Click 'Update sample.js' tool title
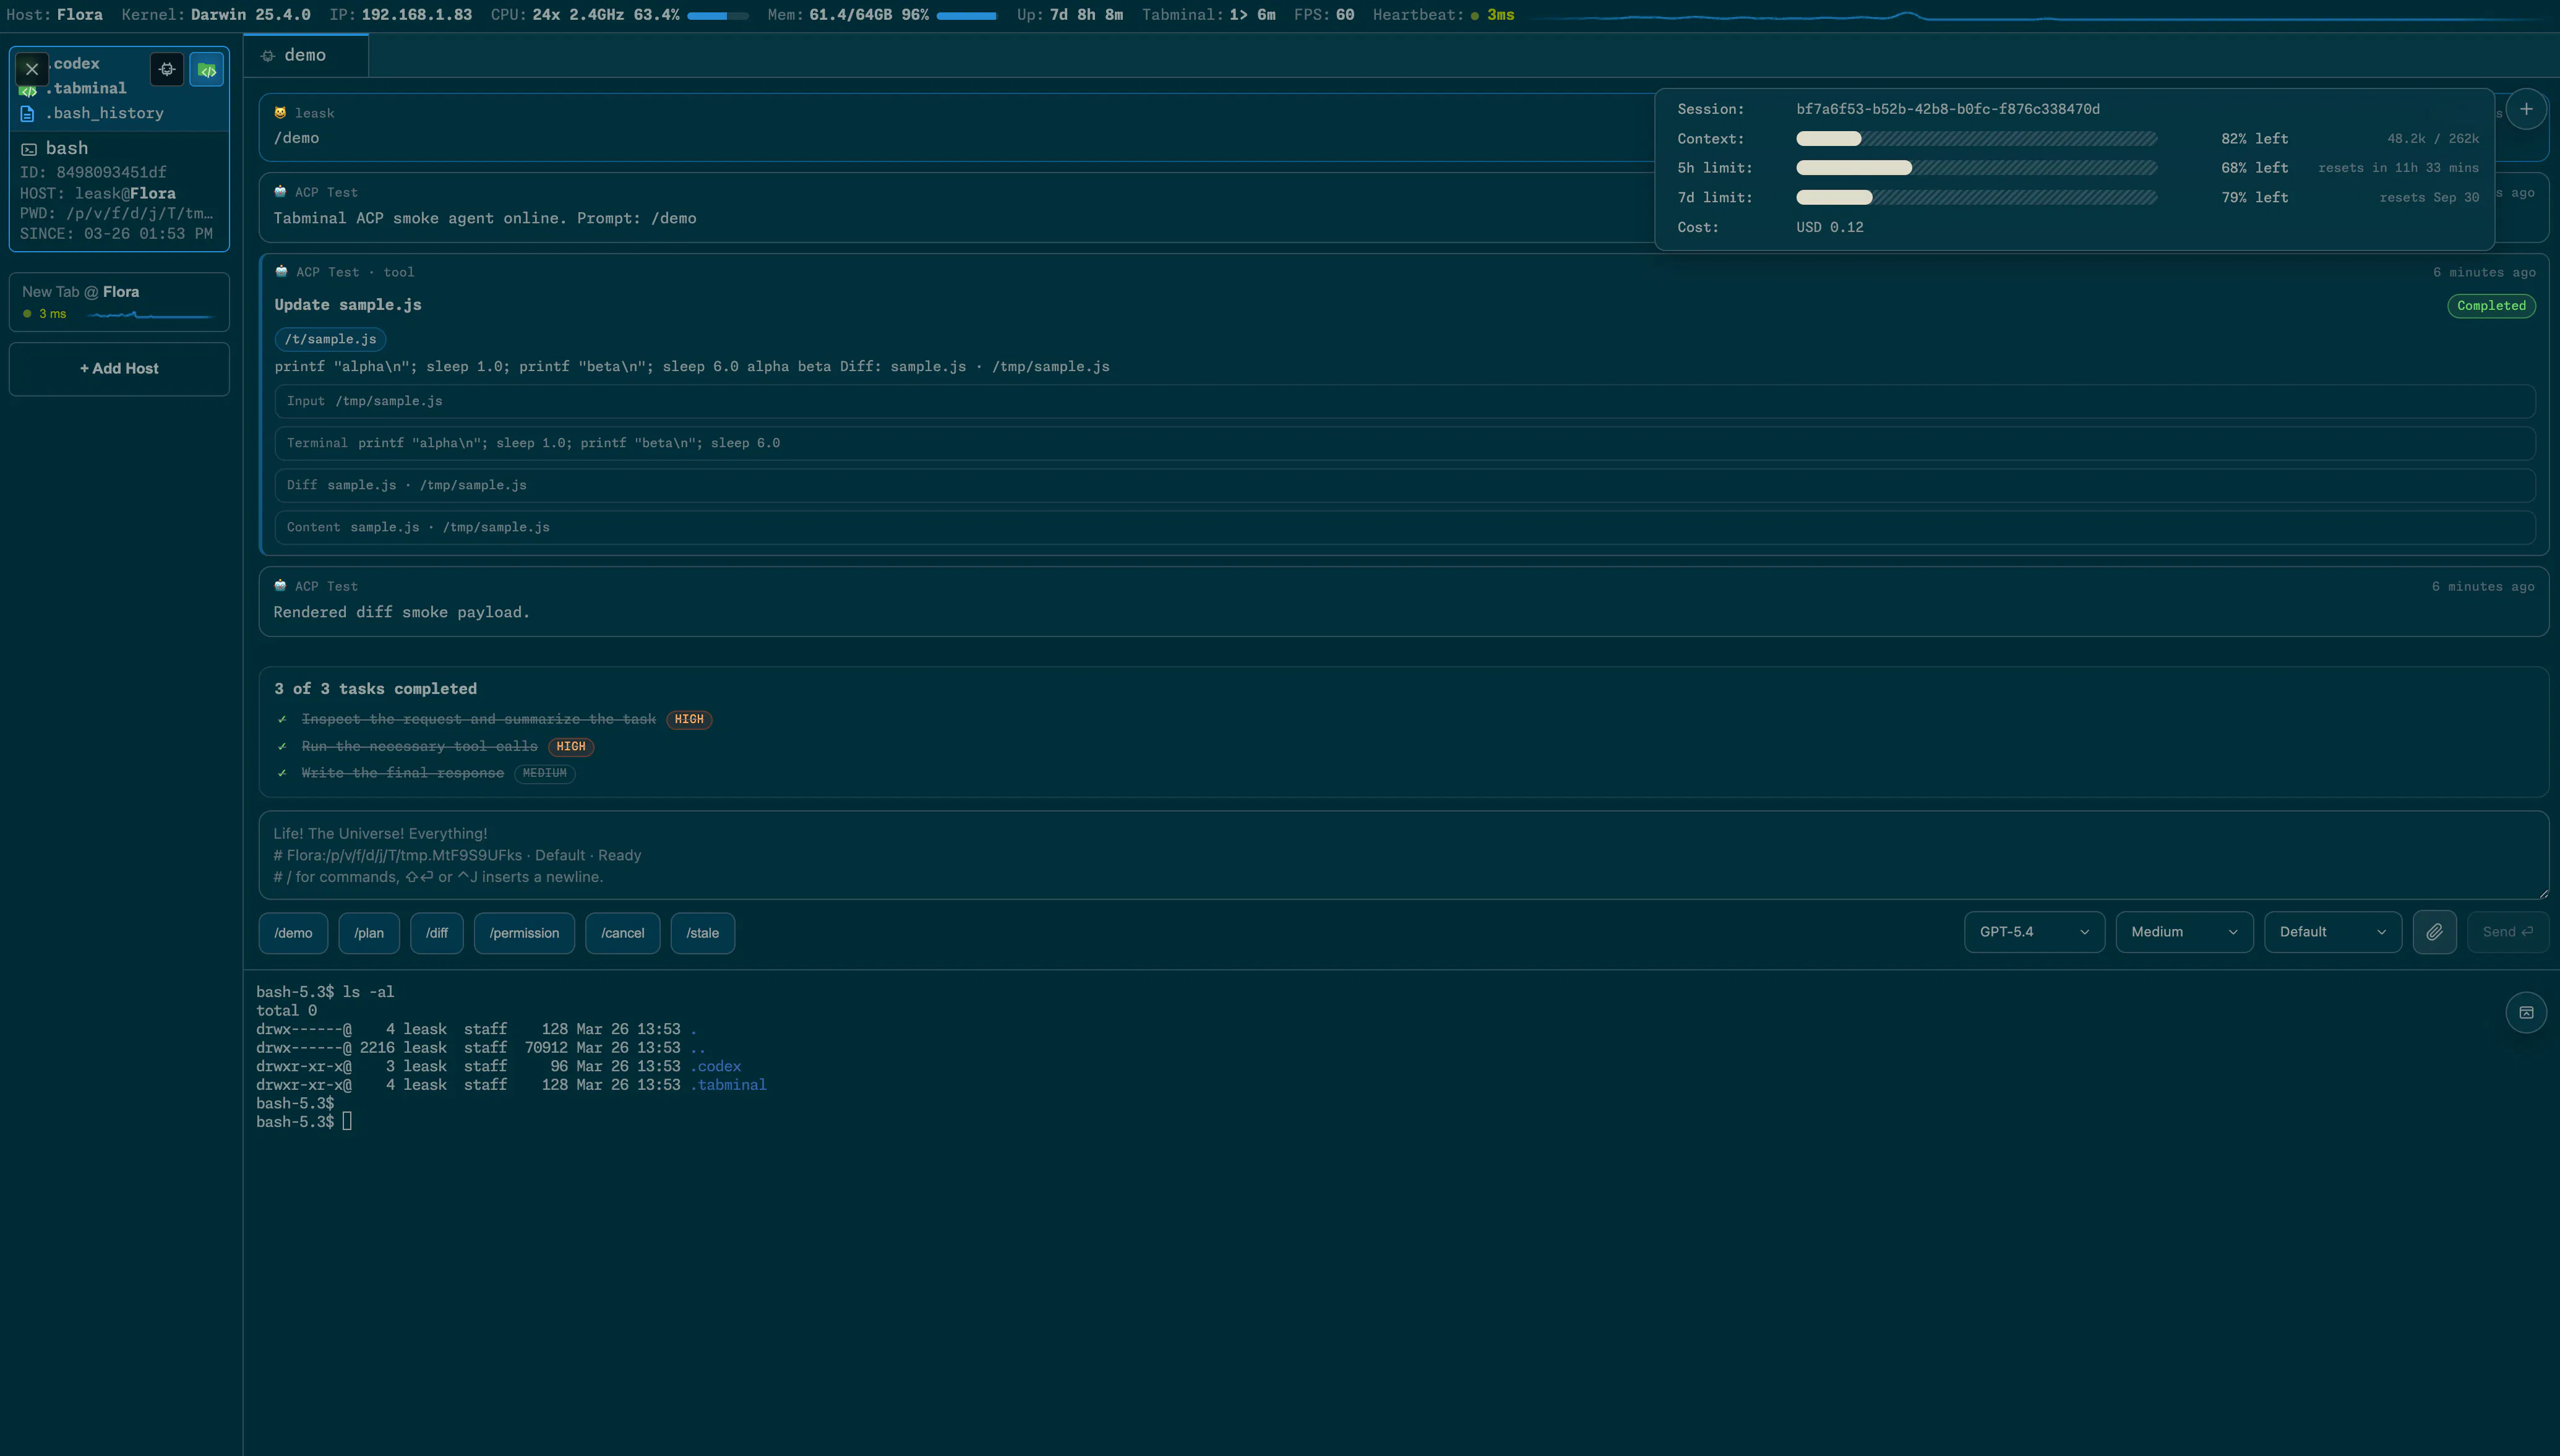This screenshot has width=2560, height=1456. point(348,305)
